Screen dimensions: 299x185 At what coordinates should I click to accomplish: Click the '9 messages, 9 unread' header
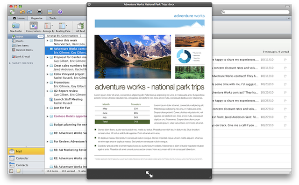tap(276, 52)
